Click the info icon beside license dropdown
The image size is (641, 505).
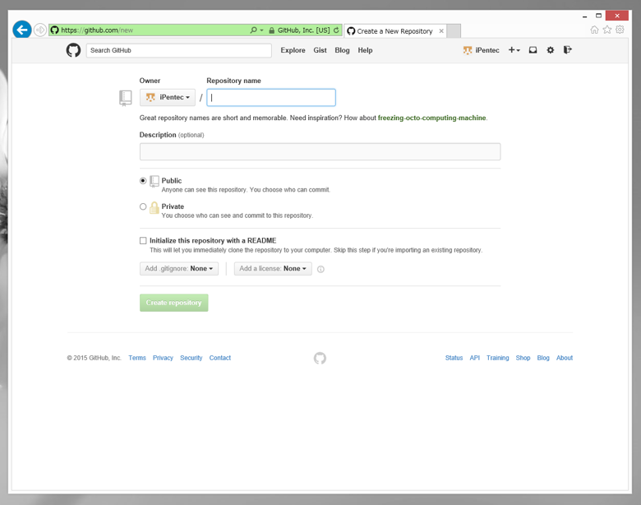click(x=320, y=269)
